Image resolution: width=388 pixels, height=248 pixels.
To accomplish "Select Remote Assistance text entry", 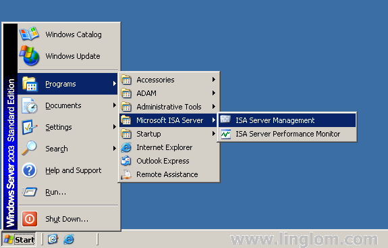I will [167, 174].
